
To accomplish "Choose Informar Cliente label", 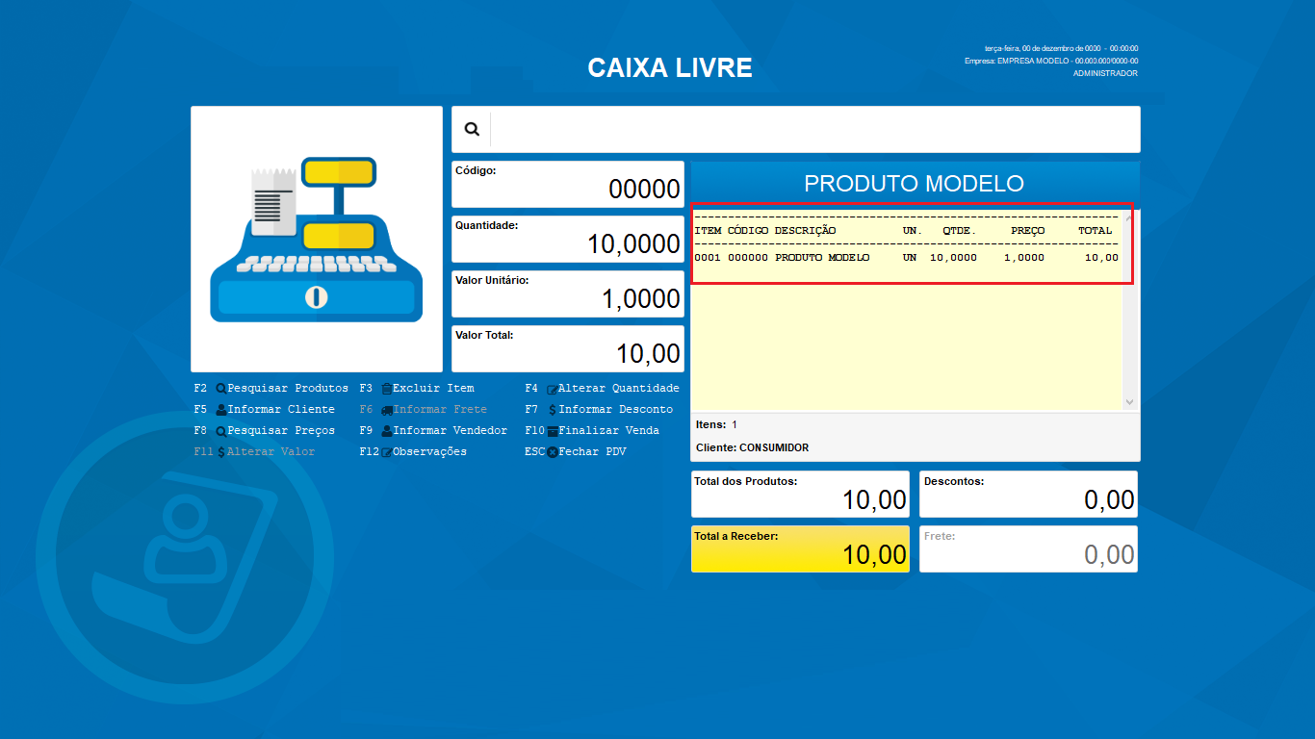I will 281,410.
